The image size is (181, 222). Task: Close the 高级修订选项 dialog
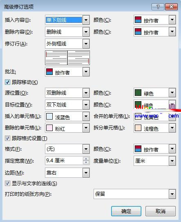[x=172, y=7]
